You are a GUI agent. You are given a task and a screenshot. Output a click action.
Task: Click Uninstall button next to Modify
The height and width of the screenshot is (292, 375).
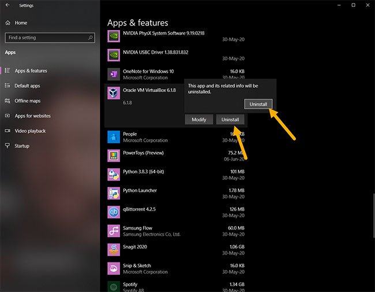(x=230, y=119)
